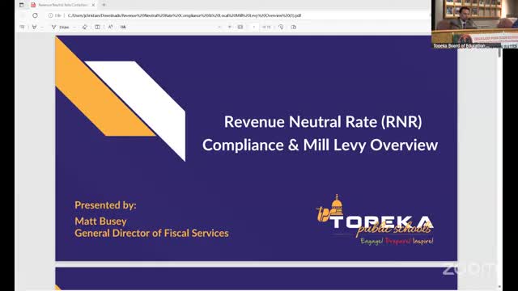Click the 'Presented by:' text
Screen dimensions: 518x291
(105, 205)
